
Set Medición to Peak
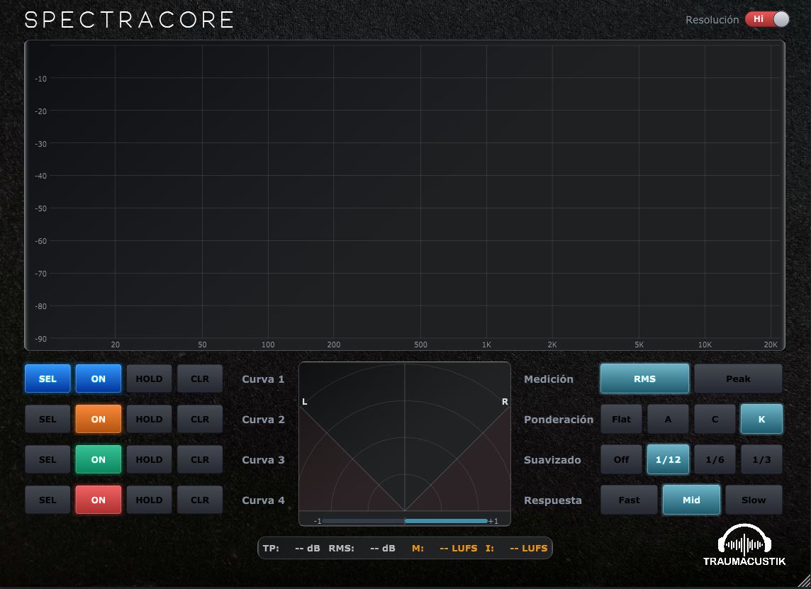pyautogui.click(x=738, y=378)
